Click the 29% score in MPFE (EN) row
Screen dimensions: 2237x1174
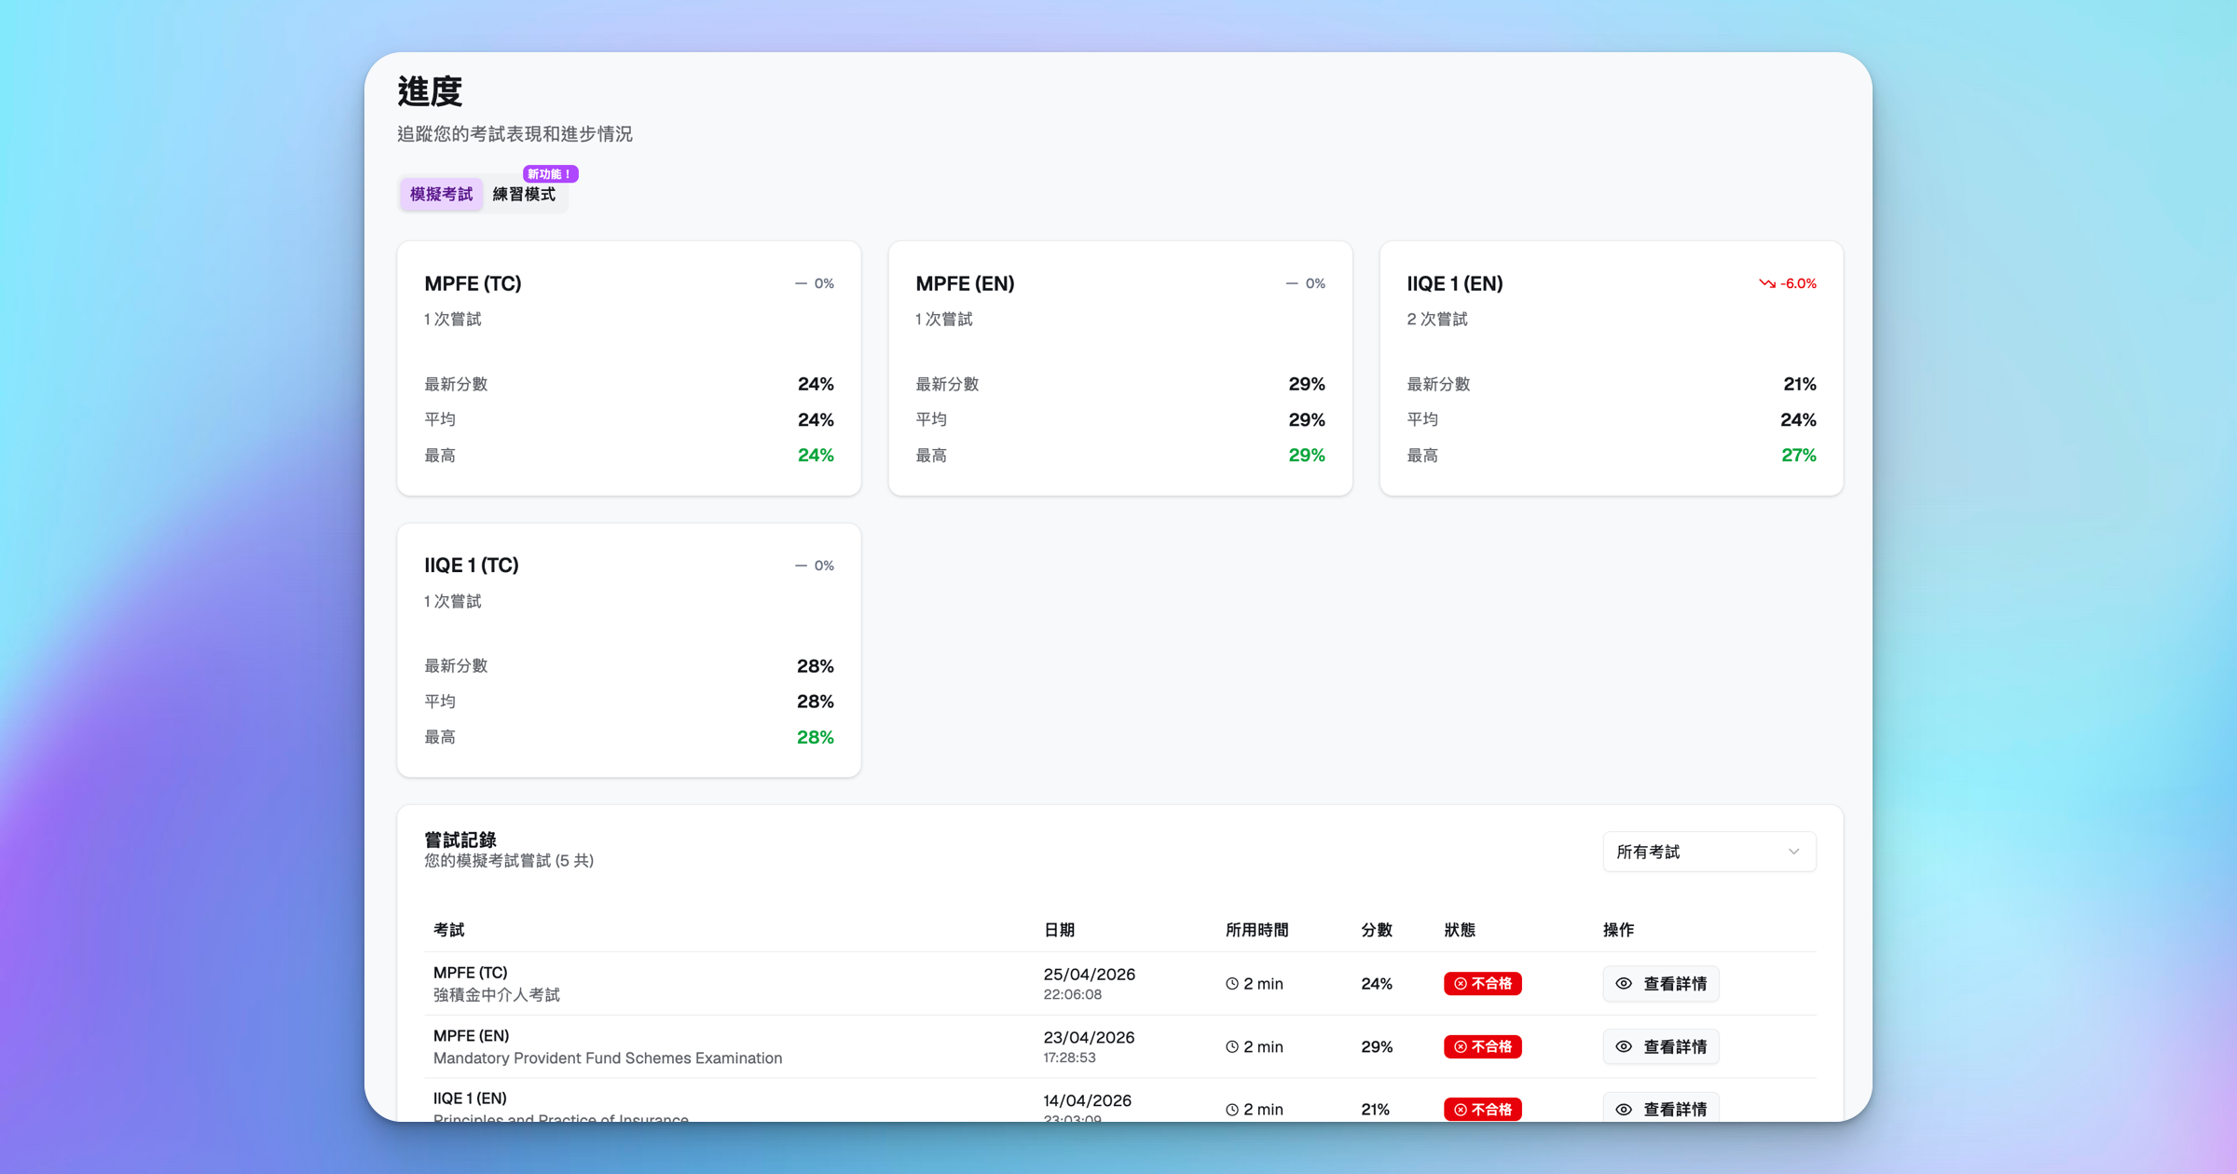click(1377, 1046)
